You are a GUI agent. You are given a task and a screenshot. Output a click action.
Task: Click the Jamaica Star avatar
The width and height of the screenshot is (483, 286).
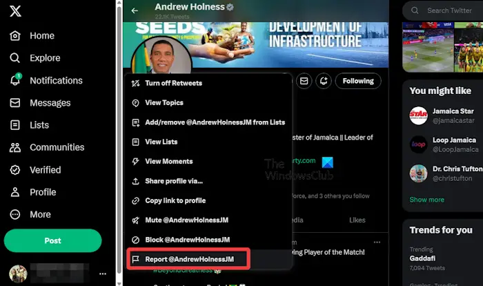coord(418,115)
